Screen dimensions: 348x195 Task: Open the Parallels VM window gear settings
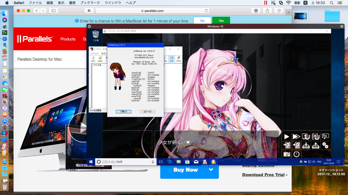342,26
